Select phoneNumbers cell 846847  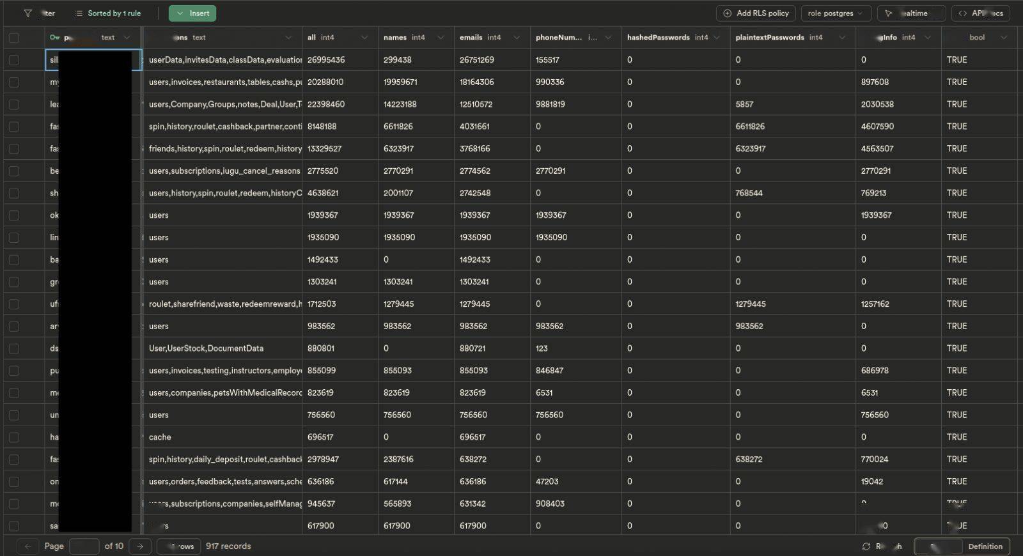(x=576, y=371)
